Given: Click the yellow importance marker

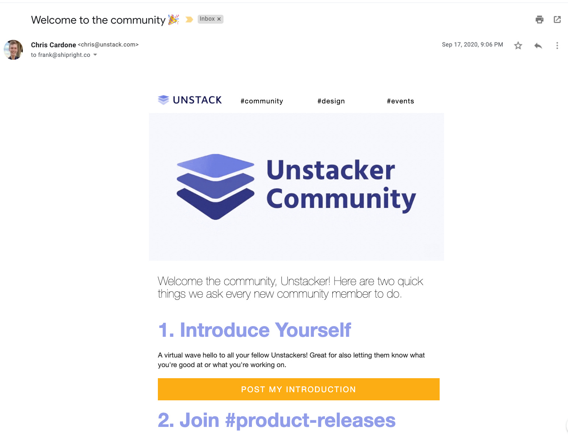Looking at the screenshot, I should pyautogui.click(x=189, y=20).
